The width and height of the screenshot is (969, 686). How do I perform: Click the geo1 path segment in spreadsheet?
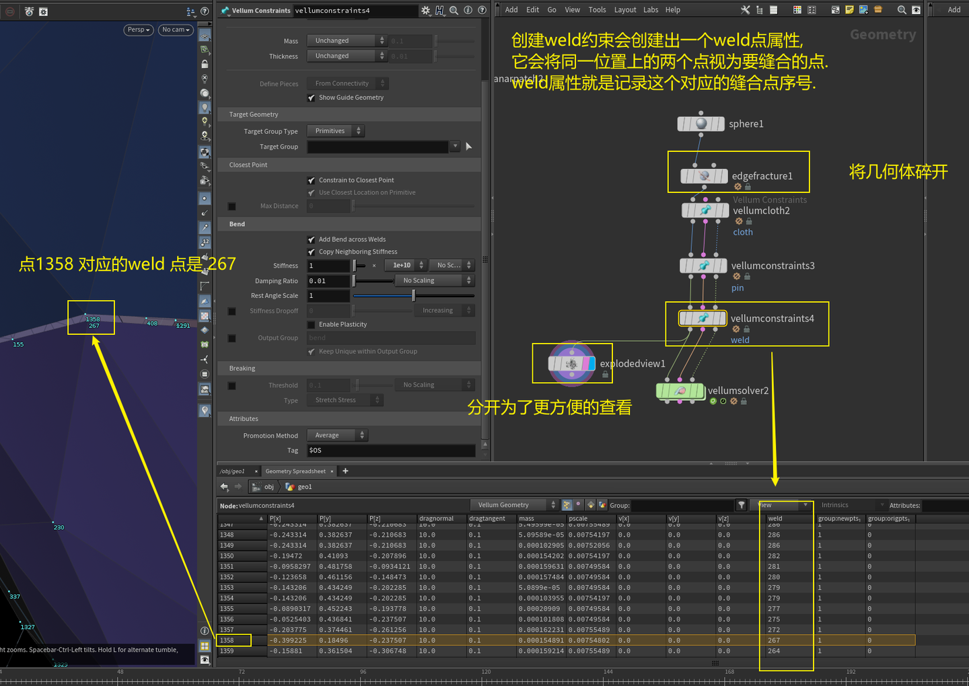pyautogui.click(x=299, y=487)
